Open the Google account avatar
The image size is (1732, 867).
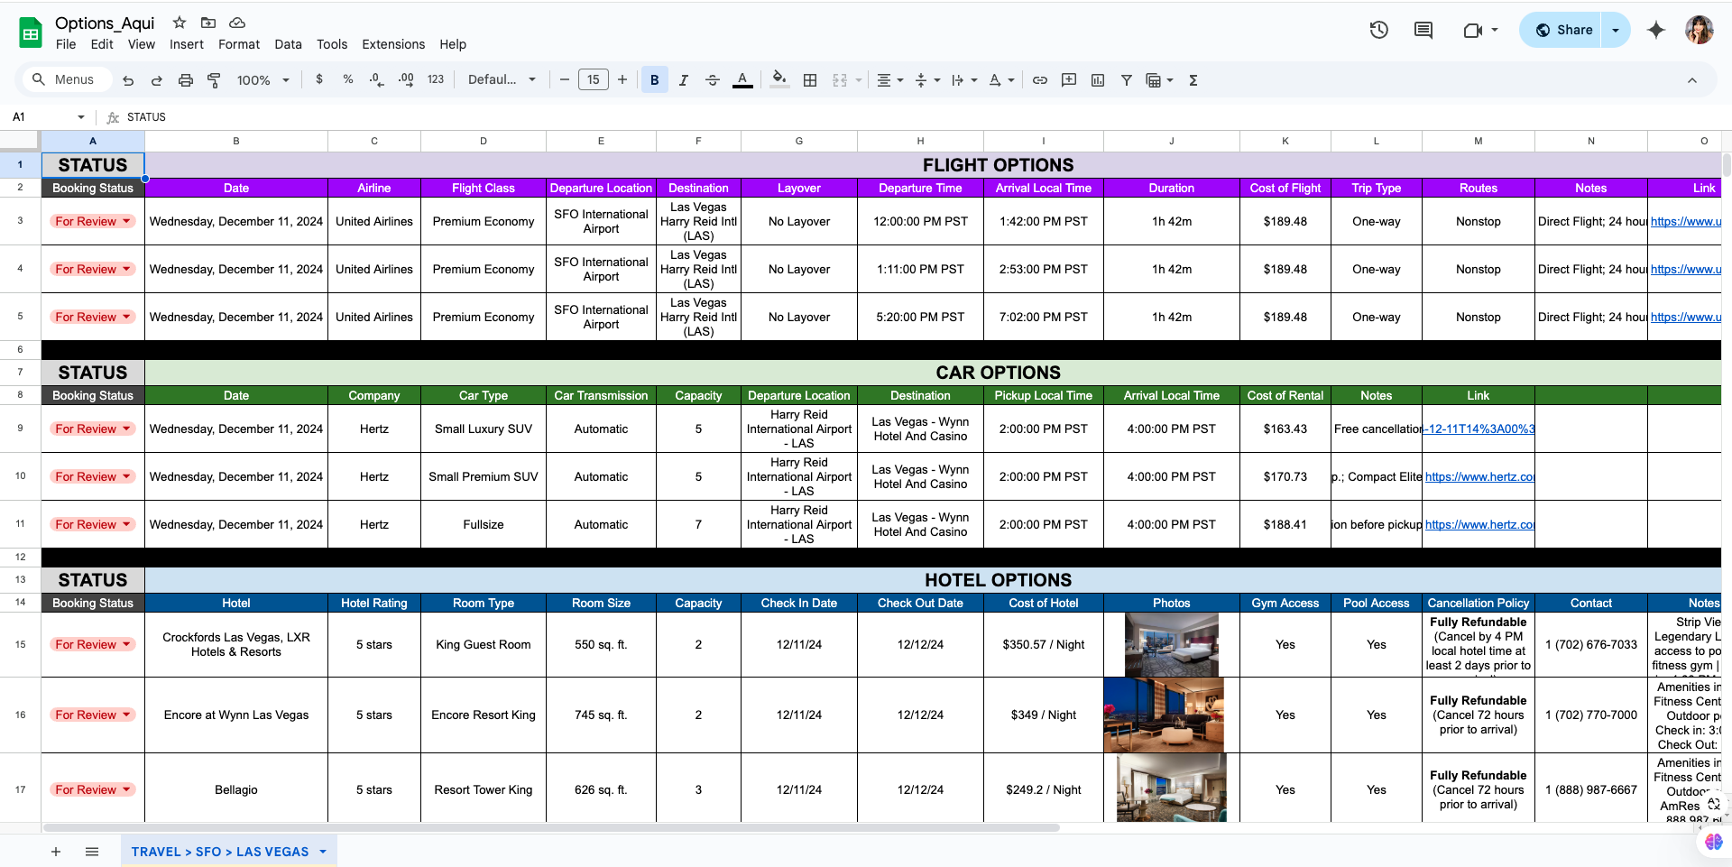pyautogui.click(x=1700, y=30)
